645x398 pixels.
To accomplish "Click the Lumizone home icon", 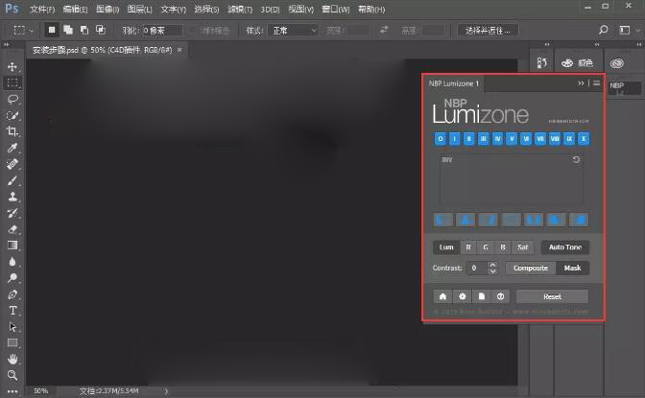I will (x=442, y=296).
